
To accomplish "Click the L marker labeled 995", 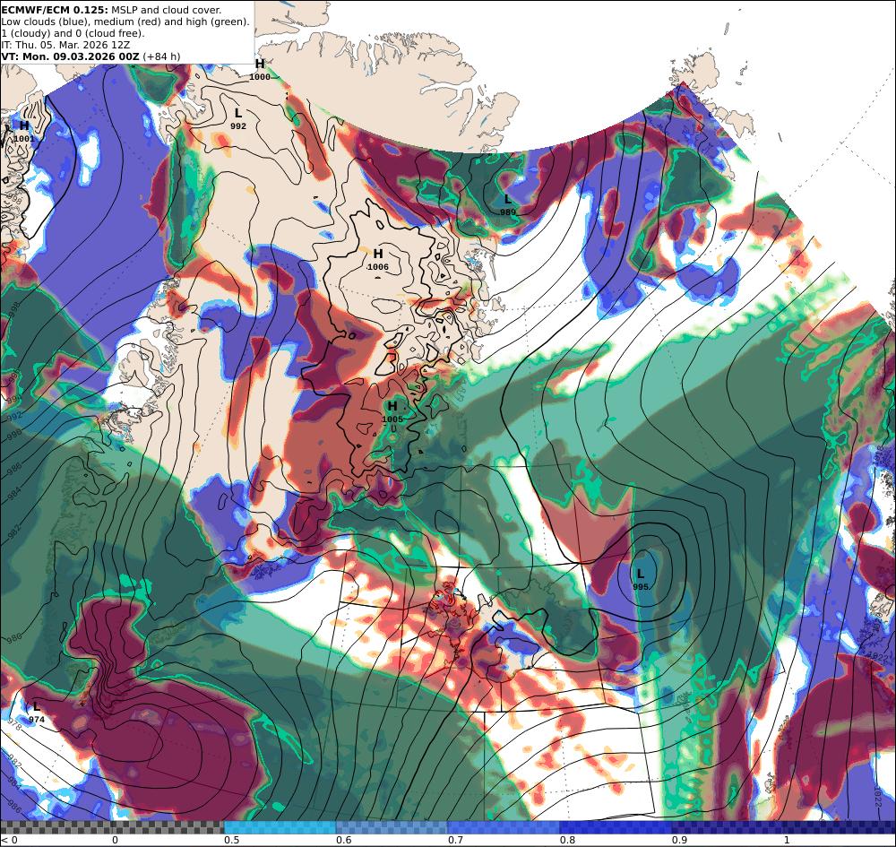I will pyautogui.click(x=641, y=574).
